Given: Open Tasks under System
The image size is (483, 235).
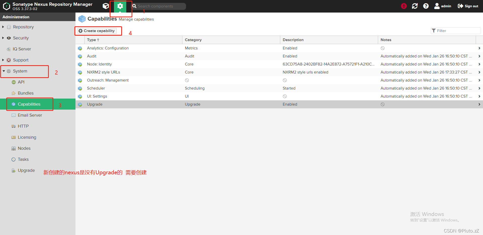Looking at the screenshot, I should [23, 159].
